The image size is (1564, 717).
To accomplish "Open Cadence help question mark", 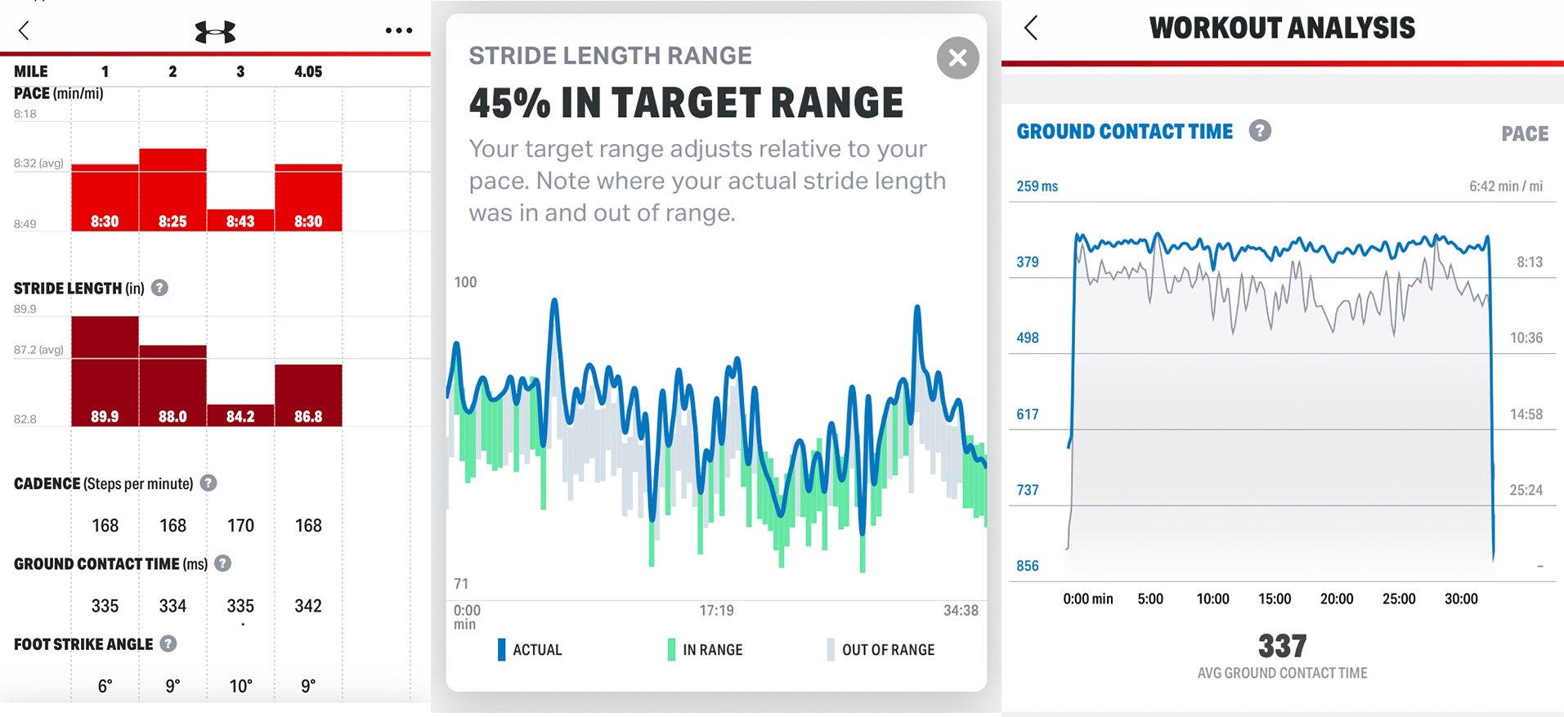I will (x=208, y=483).
